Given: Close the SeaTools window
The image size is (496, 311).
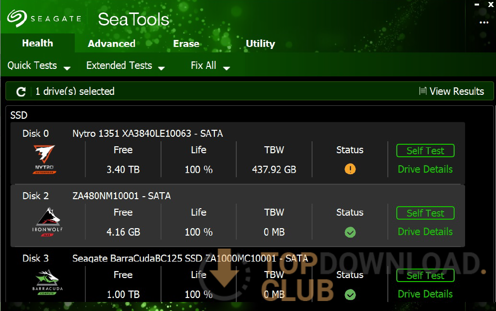Looking at the screenshot, I should click(x=491, y=4).
